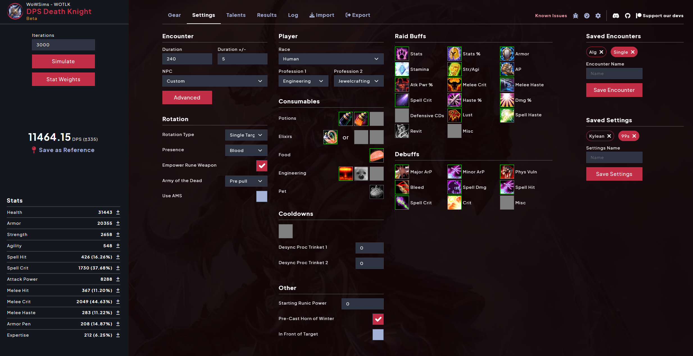Select the Melee Haste raid buff icon
This screenshot has width=693, height=356.
(507, 85)
